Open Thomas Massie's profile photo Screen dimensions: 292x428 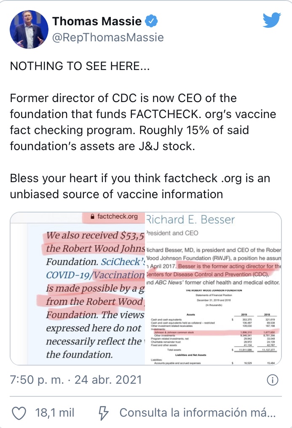tap(29, 30)
